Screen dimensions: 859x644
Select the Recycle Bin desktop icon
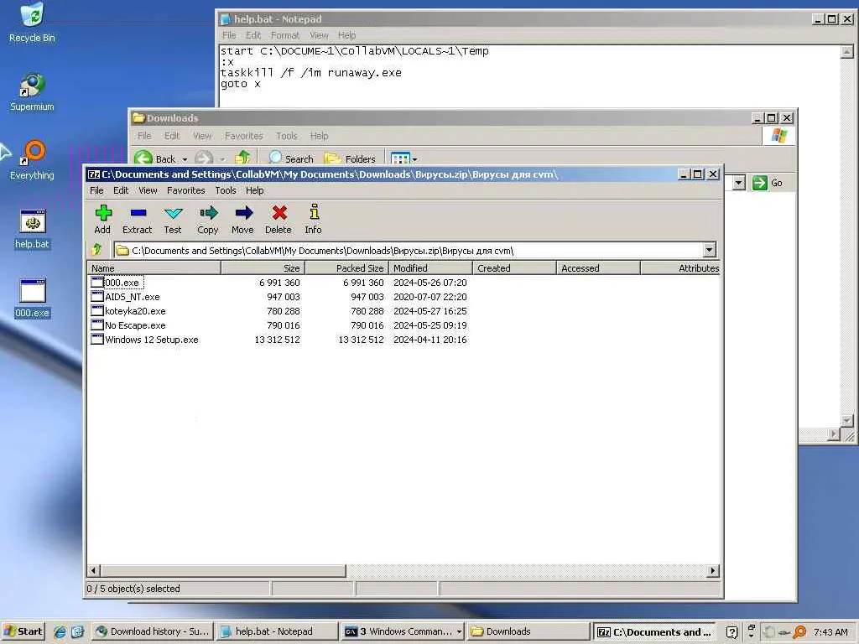32,23
